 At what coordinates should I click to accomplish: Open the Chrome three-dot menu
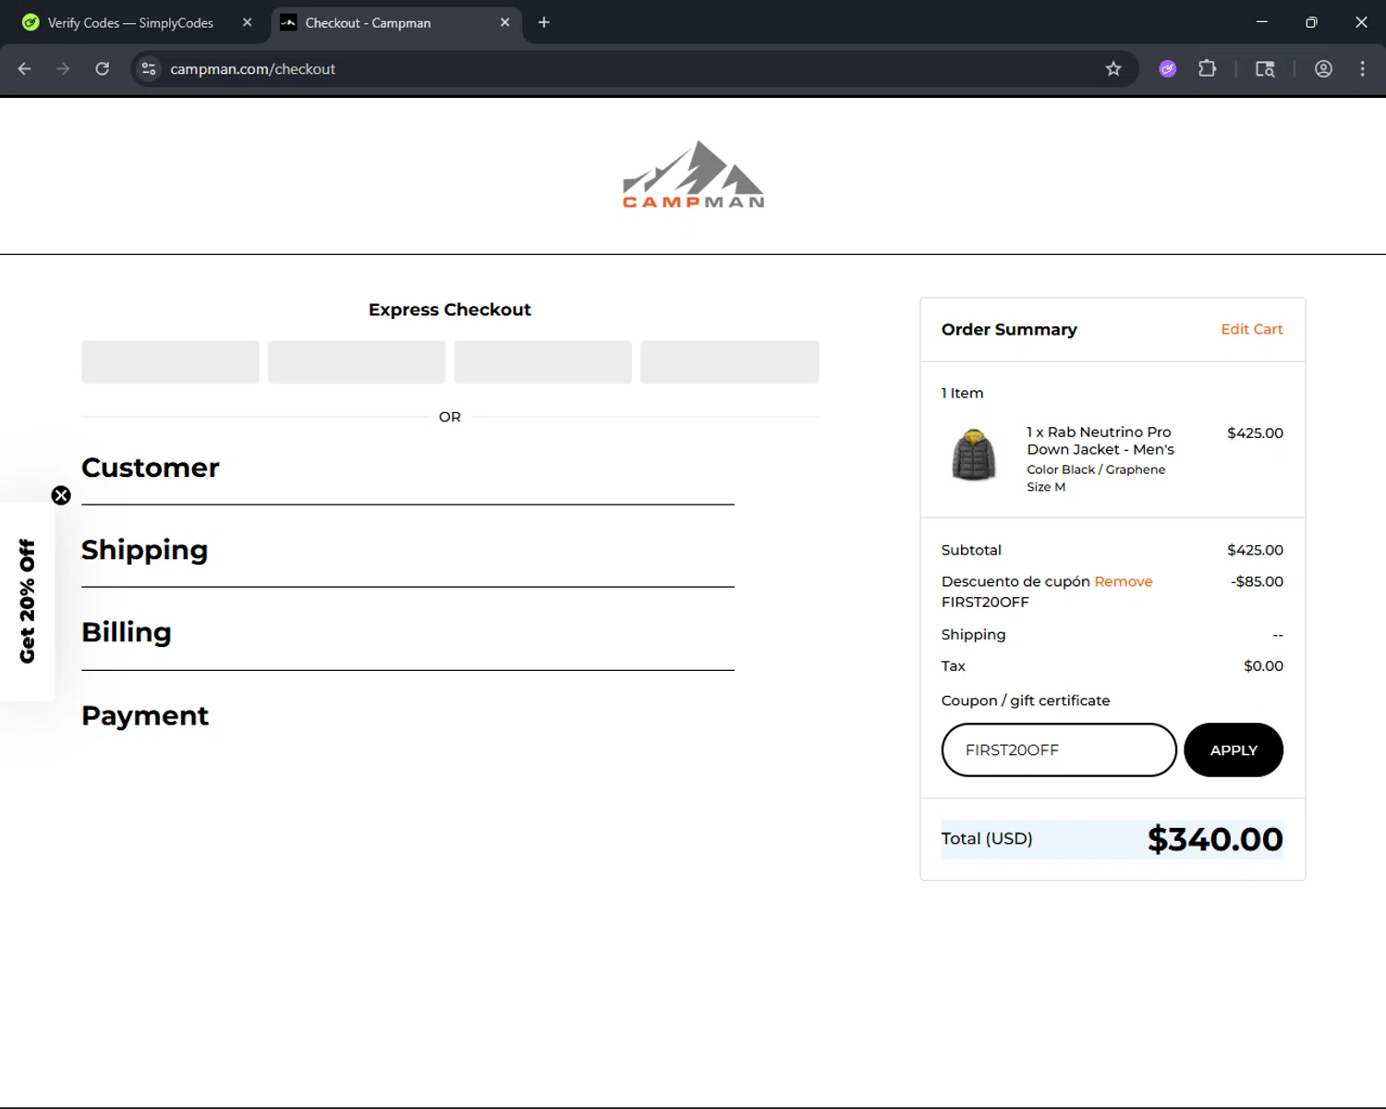[1362, 68]
